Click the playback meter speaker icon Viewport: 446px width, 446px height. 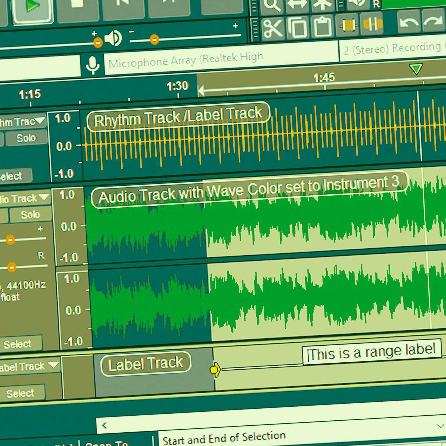coord(358,3)
